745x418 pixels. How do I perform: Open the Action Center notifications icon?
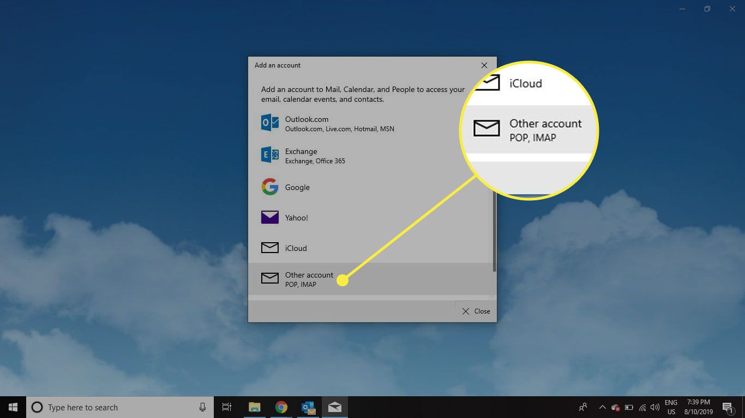(x=728, y=407)
